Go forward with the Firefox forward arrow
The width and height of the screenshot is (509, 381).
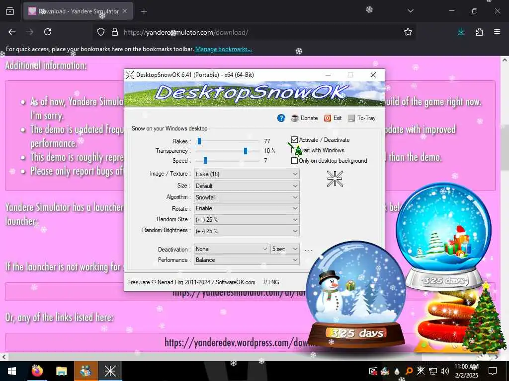(30, 32)
